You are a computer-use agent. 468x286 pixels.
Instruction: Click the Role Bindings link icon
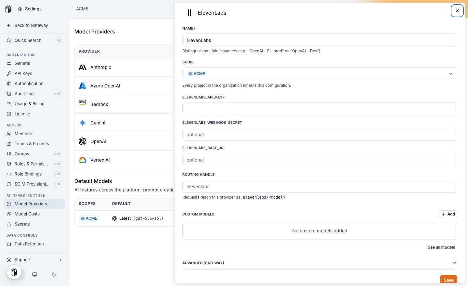(x=9, y=174)
